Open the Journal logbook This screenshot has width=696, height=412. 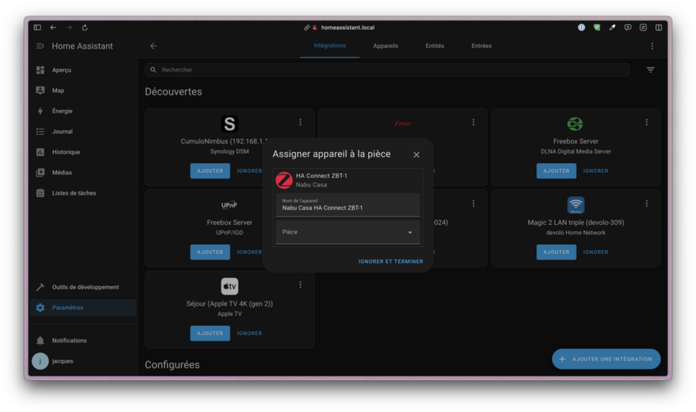(62, 131)
